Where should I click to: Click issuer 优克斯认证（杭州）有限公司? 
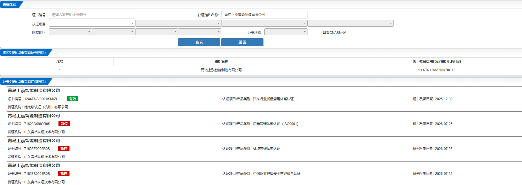pos(46,107)
